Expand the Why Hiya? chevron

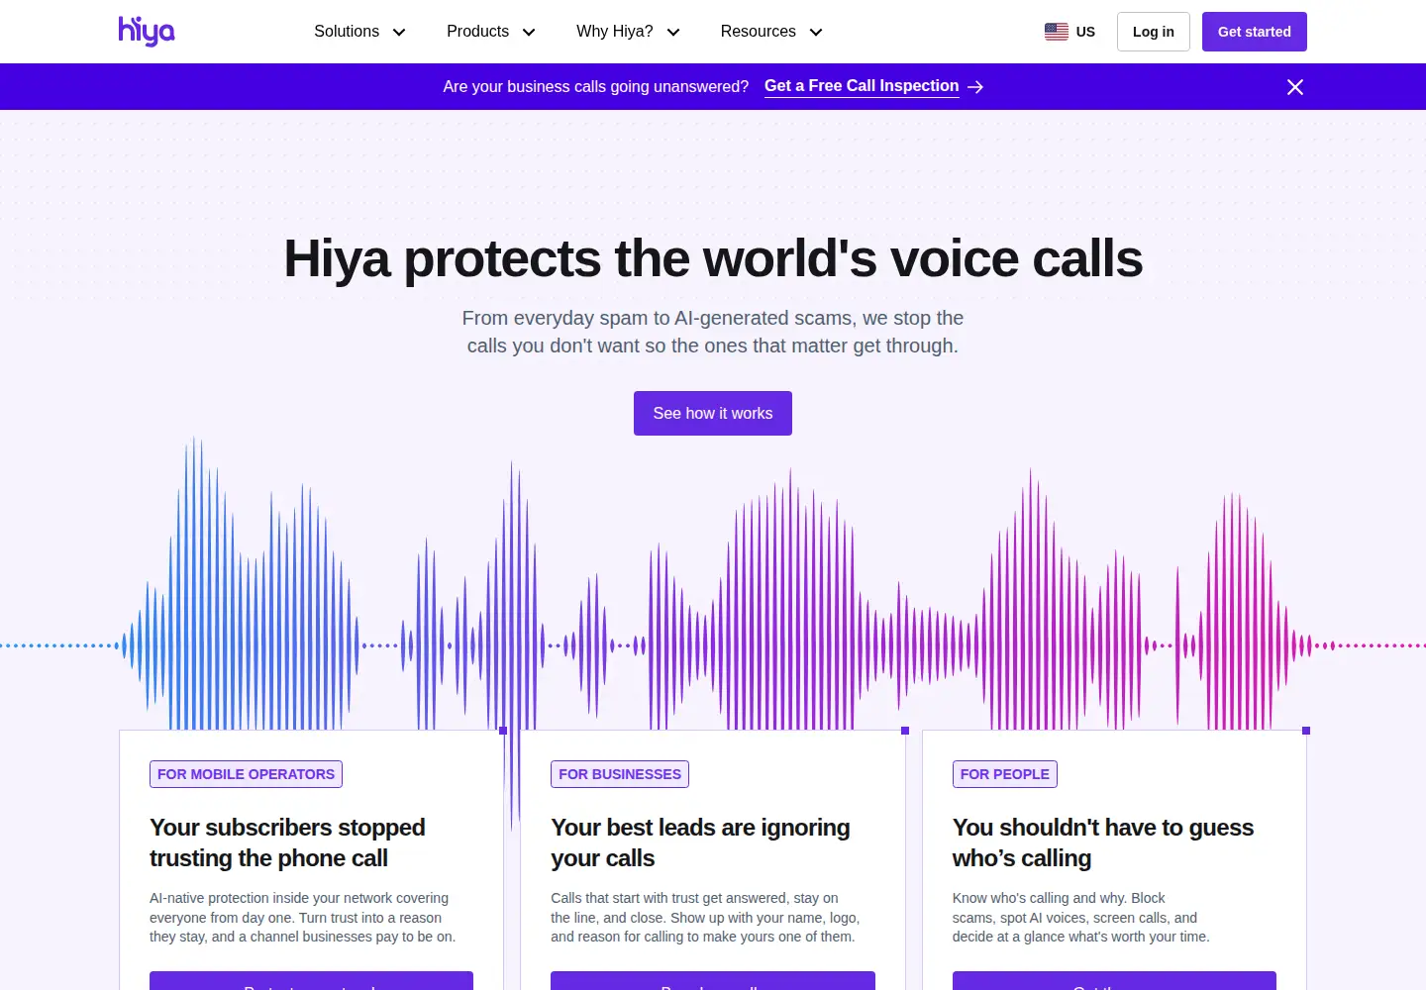(673, 32)
